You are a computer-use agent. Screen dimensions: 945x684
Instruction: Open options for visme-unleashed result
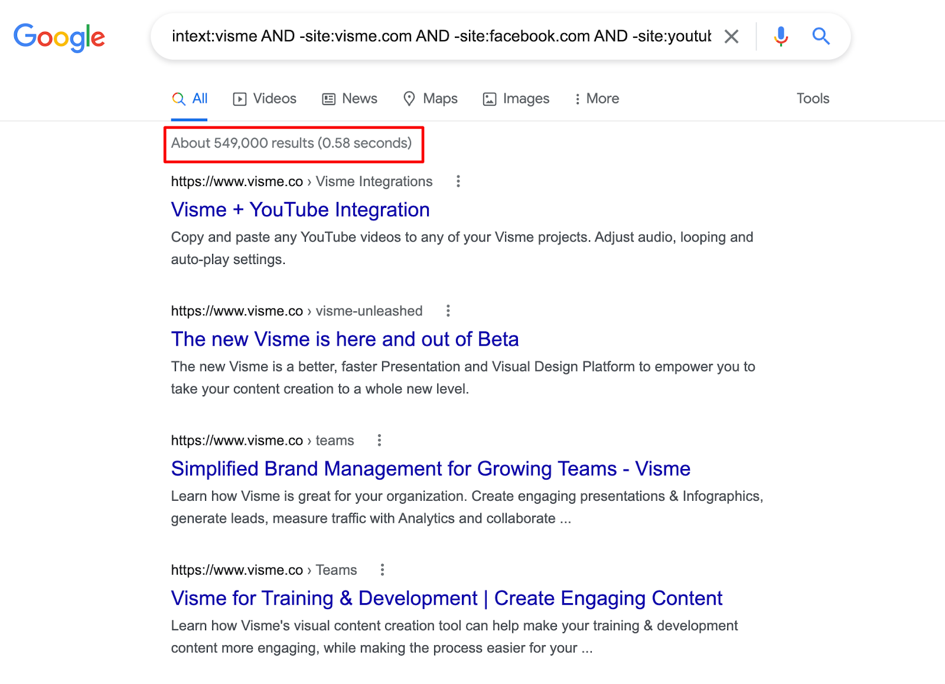click(x=448, y=311)
